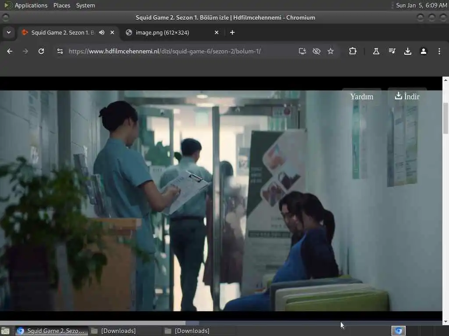The image size is (449, 336).
Task: Click the workspace switcher Chromium icon
Action: click(399, 331)
